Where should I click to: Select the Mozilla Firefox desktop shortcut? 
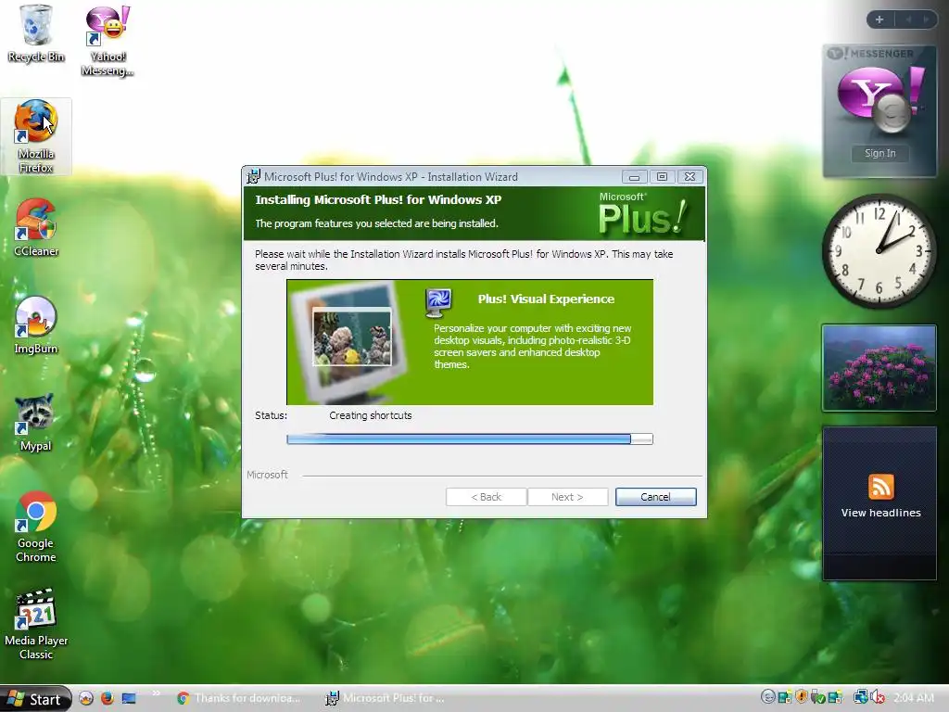pyautogui.click(x=36, y=137)
